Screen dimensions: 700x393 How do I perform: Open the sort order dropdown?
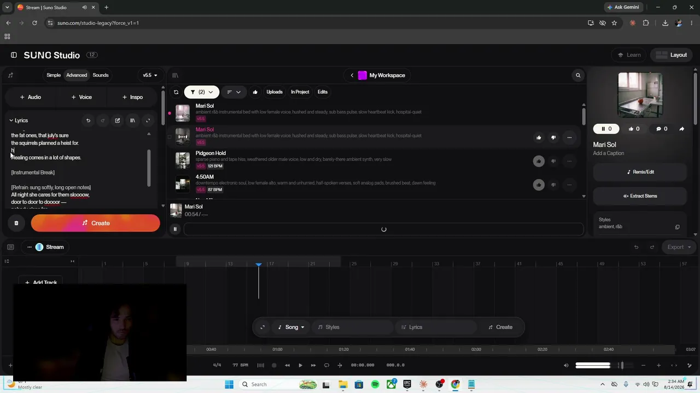[234, 92]
